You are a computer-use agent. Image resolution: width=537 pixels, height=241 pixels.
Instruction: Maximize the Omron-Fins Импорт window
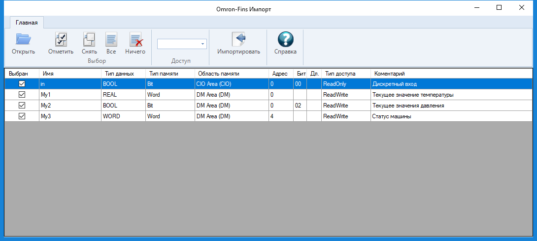(499, 7)
